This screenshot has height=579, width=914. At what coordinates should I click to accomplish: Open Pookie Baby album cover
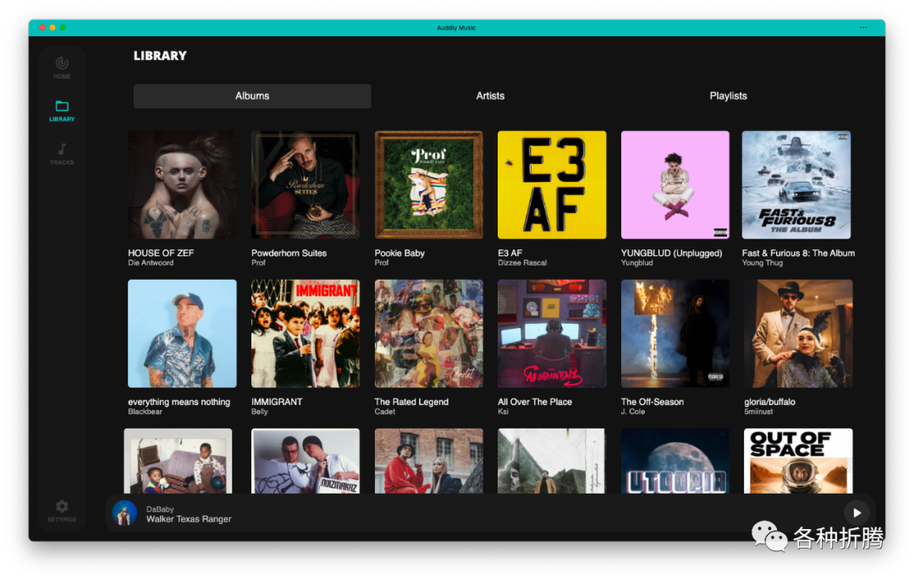428,185
